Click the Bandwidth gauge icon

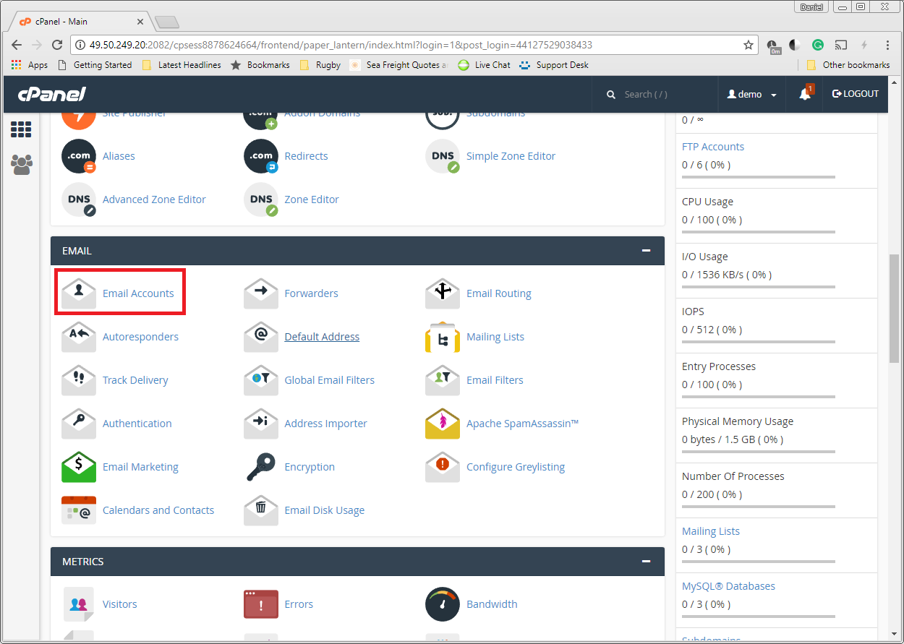click(443, 604)
